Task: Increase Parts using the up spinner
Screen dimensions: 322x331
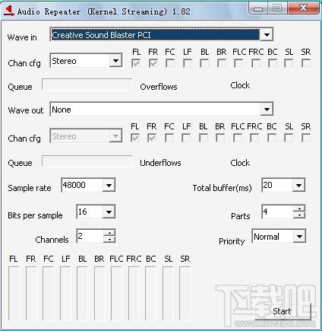Action: click(x=299, y=208)
